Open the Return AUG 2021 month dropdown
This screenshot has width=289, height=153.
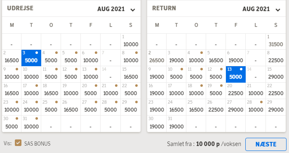(x=261, y=9)
